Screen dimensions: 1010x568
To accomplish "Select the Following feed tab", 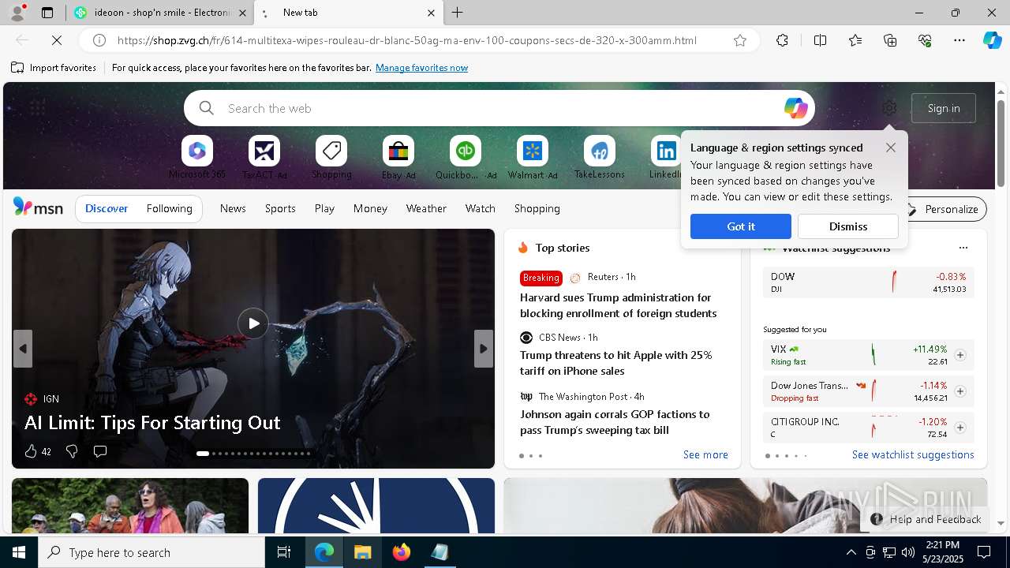I will click(x=169, y=208).
